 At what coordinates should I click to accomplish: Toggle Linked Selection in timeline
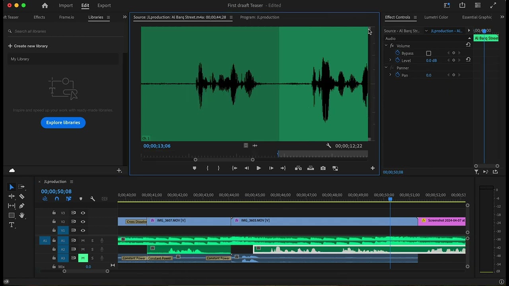(68, 199)
